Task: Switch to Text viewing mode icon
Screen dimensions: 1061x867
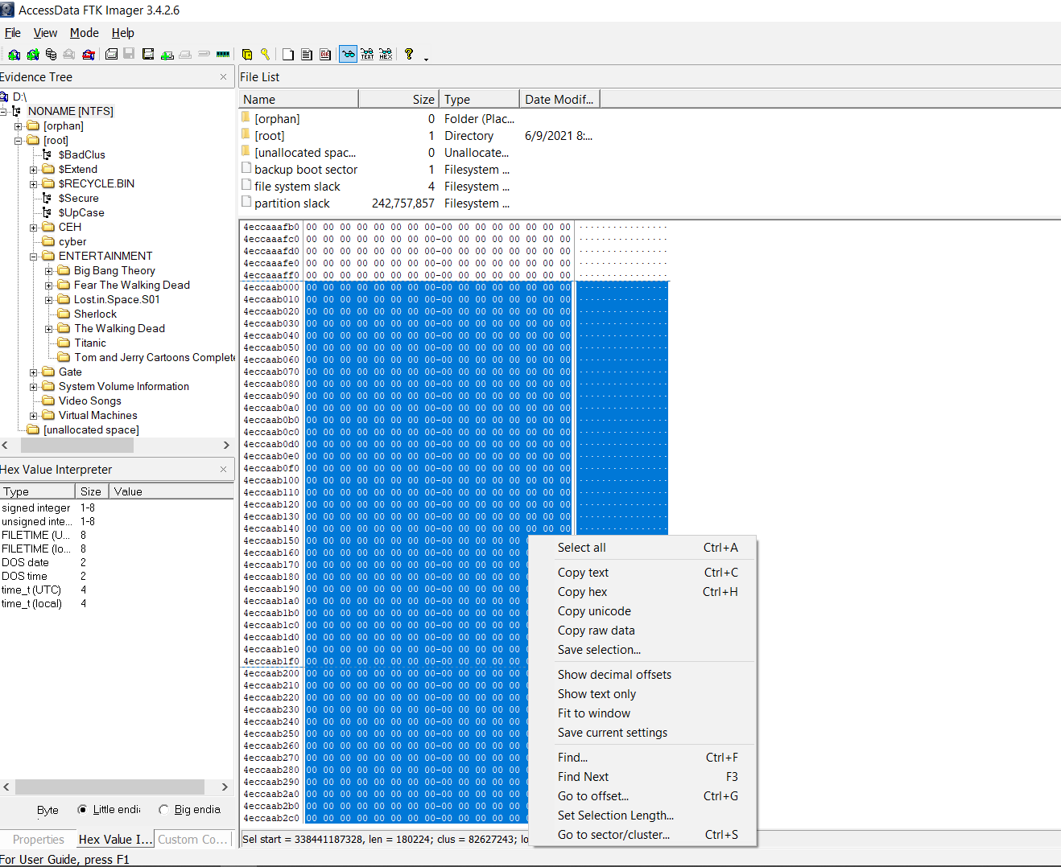Action: pos(367,54)
